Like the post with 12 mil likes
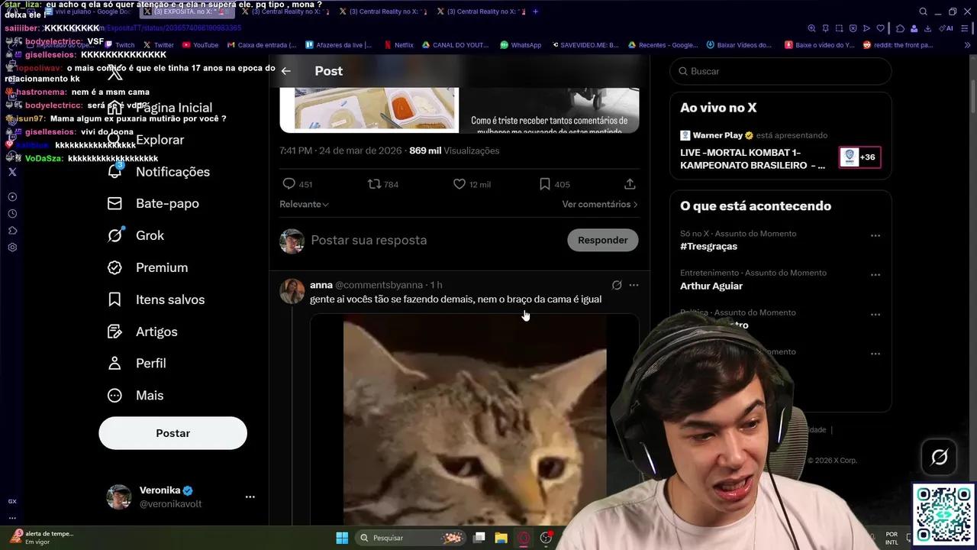 click(x=459, y=184)
